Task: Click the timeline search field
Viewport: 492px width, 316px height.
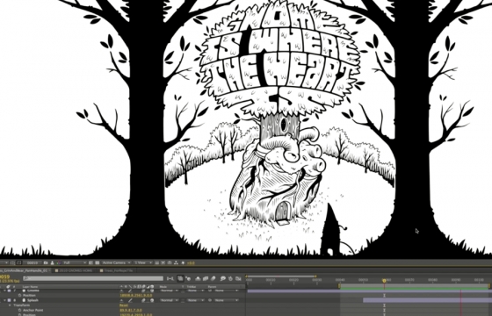Action: (x=93, y=278)
